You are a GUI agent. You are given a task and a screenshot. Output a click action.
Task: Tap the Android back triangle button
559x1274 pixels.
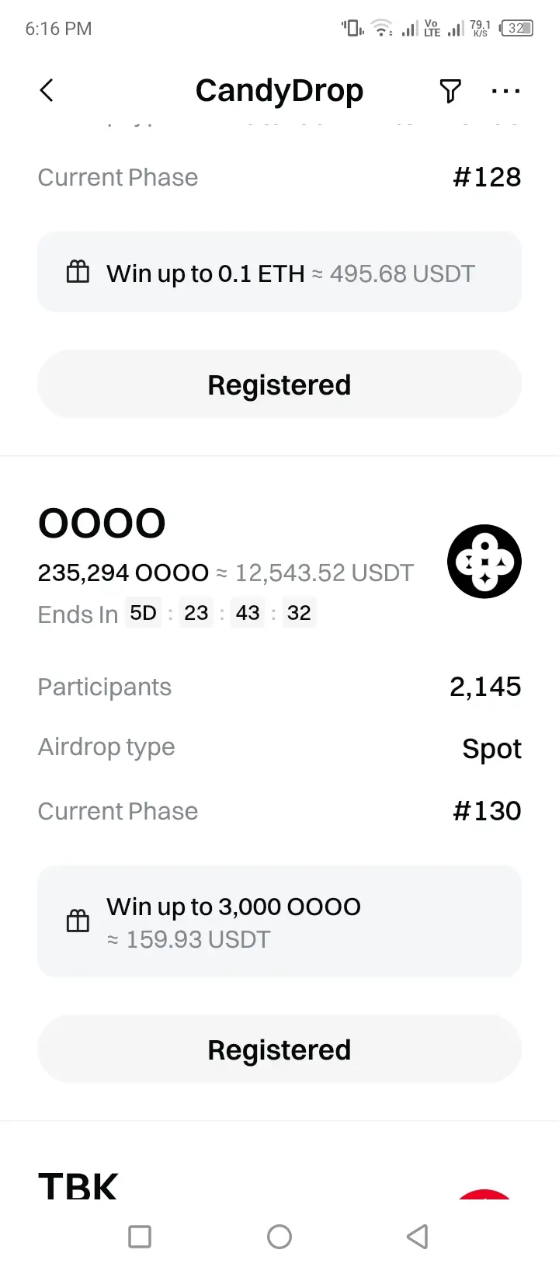pyautogui.click(x=418, y=1237)
